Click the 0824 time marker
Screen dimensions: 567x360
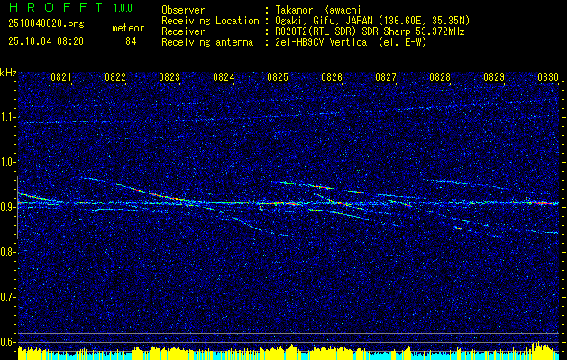point(224,76)
